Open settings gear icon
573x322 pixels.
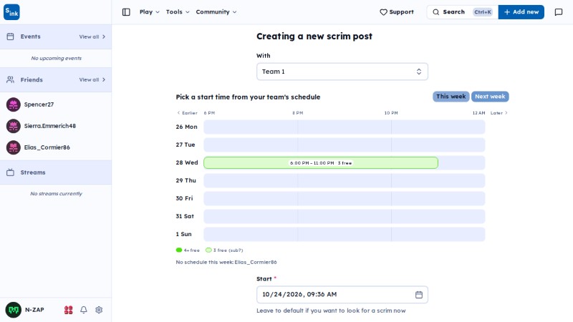pos(99,310)
